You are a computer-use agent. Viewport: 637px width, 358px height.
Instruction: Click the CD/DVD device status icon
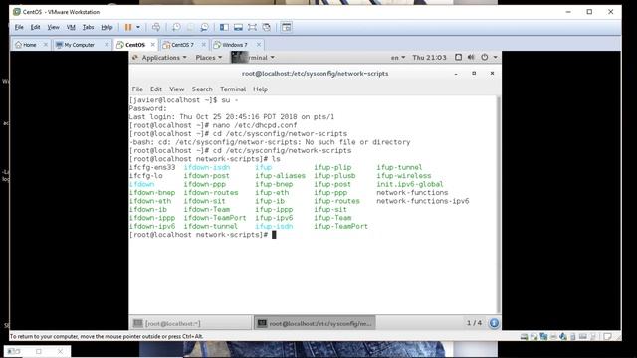[533, 336]
